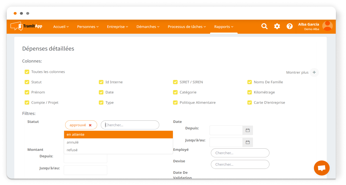
Task: Open settings via the gear icon
Action: click(277, 26)
